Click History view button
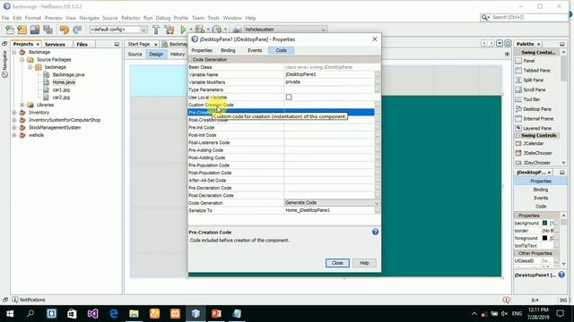 pos(178,54)
